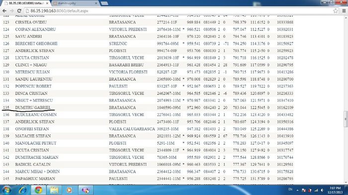Select the name CLINCI + NEAGU
The width and height of the screenshot is (348, 195).
pos(31,65)
